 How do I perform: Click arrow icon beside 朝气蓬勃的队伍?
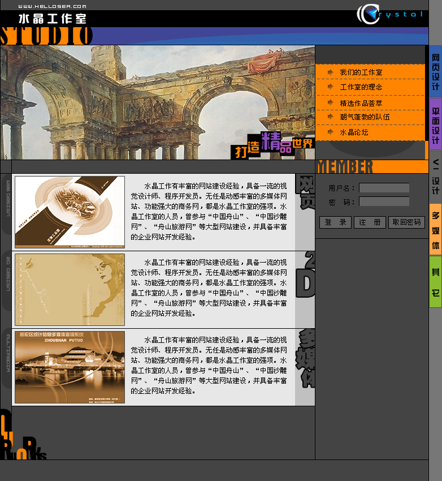coord(330,117)
